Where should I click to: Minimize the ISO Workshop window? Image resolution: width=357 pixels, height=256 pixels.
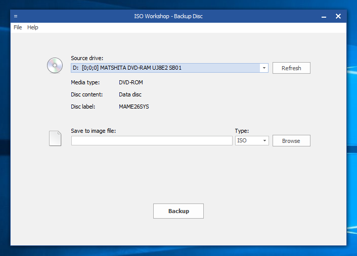coord(324,16)
